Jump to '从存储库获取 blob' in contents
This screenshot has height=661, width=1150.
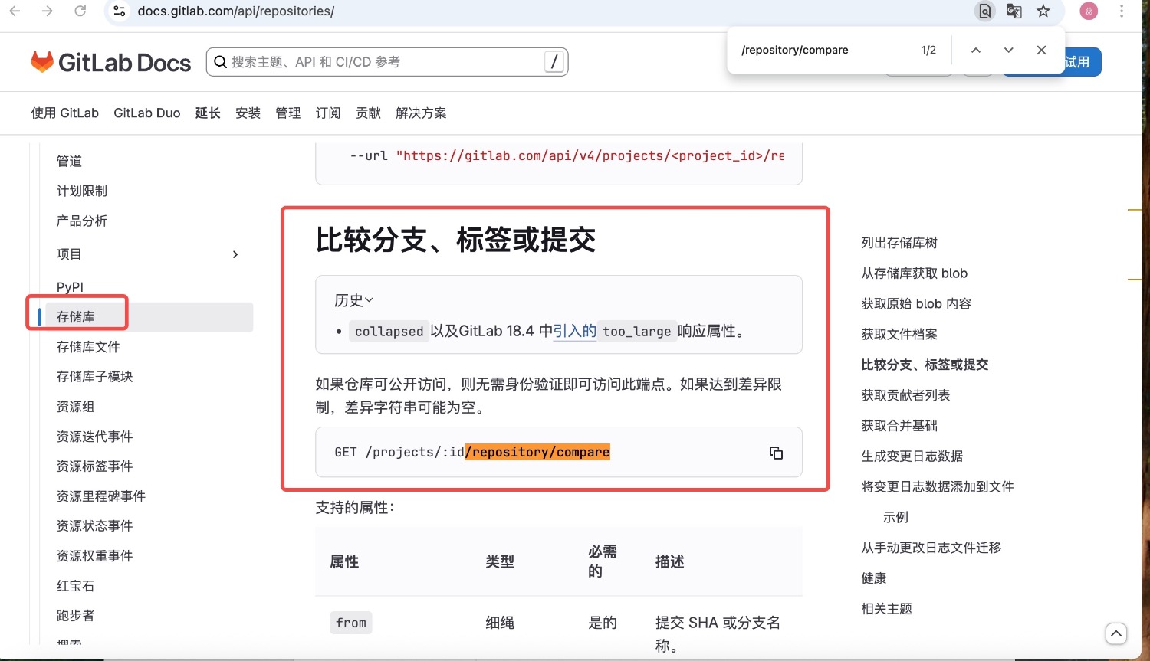(915, 273)
